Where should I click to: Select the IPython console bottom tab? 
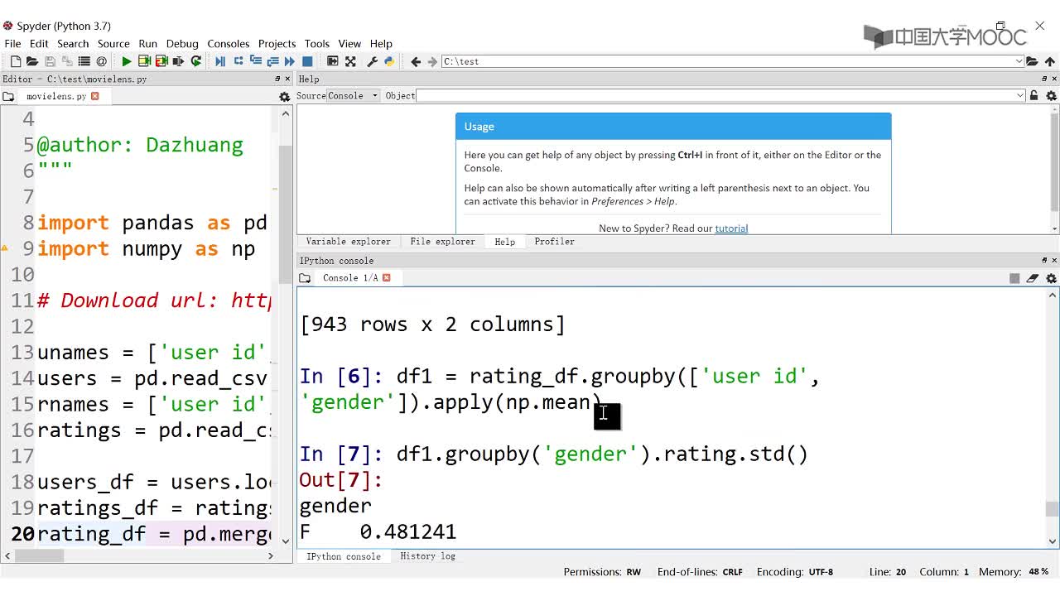(x=343, y=556)
